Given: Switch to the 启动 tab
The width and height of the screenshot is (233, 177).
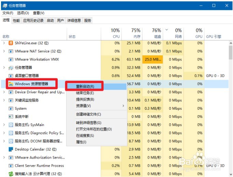Looking at the screenshot, I should tap(50, 21).
